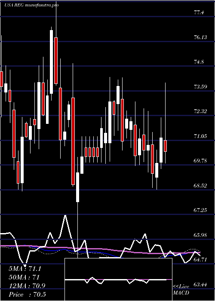
Task: Click the Price : 70.5 reading
Action: point(27,295)
